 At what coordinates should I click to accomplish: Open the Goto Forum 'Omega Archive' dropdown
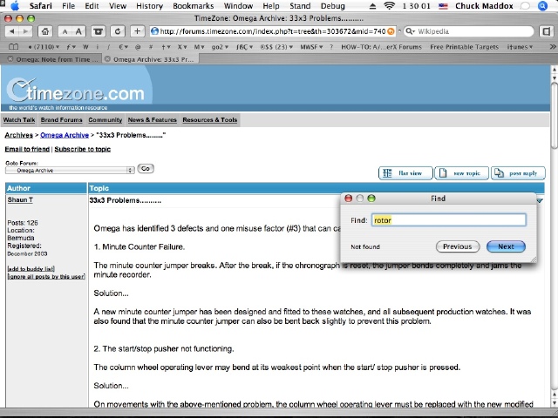[x=70, y=171]
